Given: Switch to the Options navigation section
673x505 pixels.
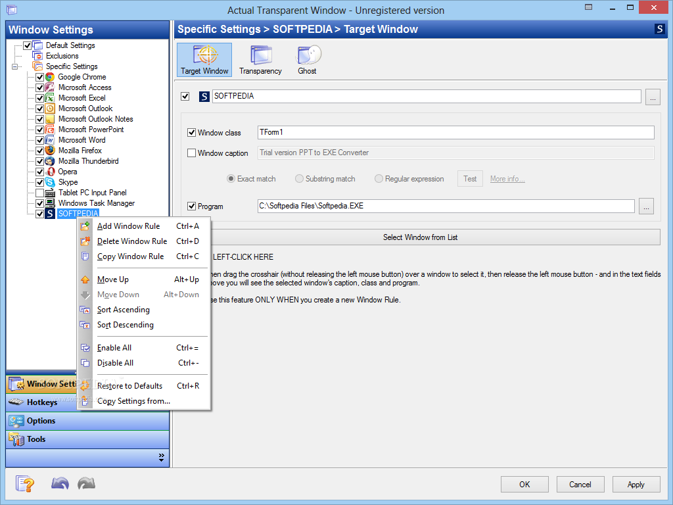Looking at the screenshot, I should coord(87,421).
